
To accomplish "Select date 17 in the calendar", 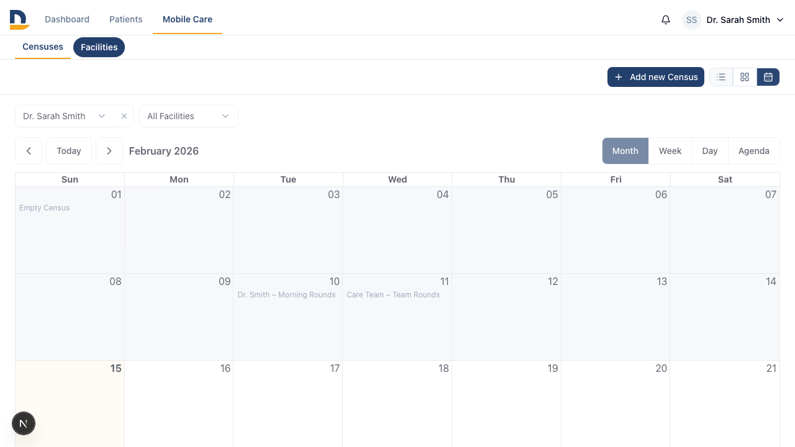I will click(335, 368).
